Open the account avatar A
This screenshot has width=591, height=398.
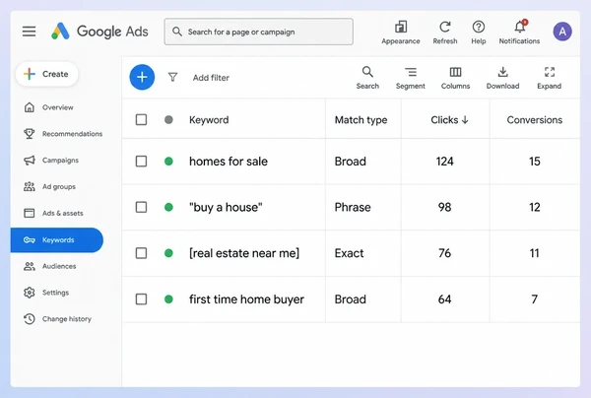(x=562, y=32)
